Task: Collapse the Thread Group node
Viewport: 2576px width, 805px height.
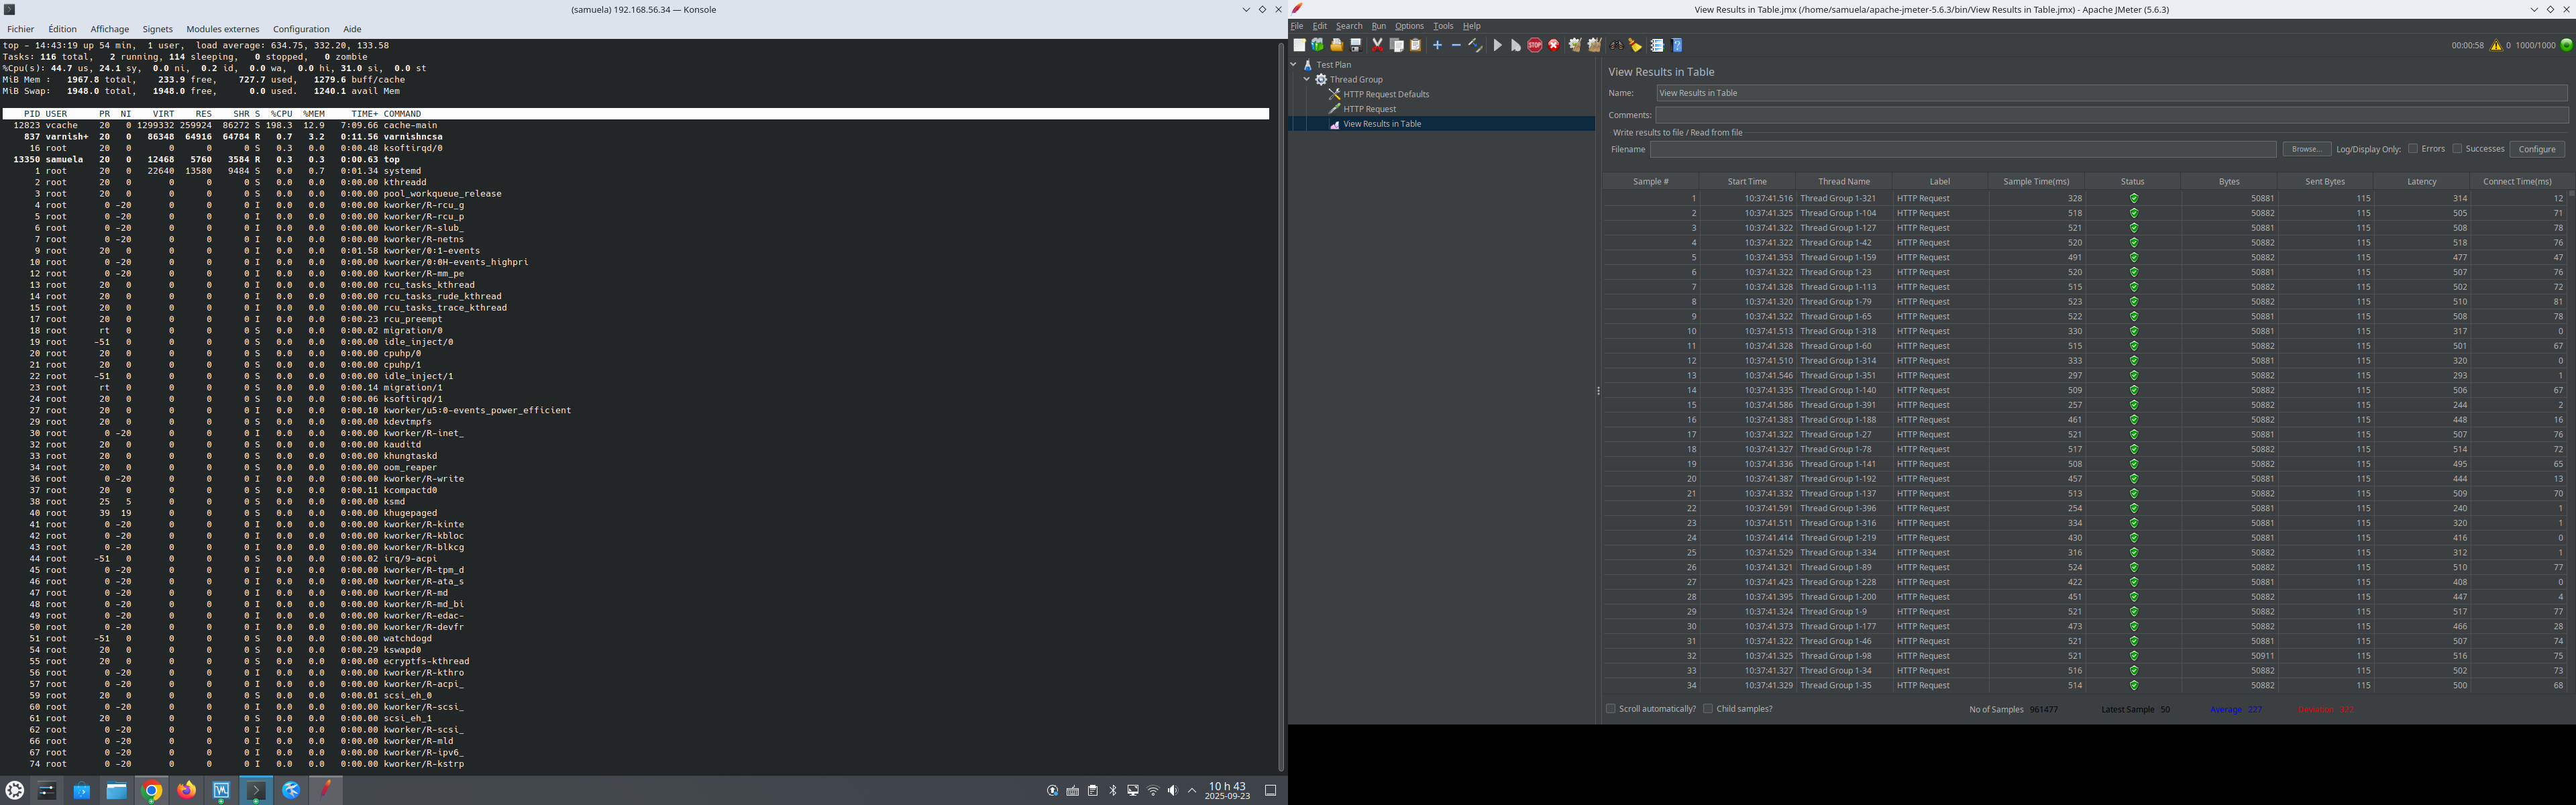Action: [1306, 79]
